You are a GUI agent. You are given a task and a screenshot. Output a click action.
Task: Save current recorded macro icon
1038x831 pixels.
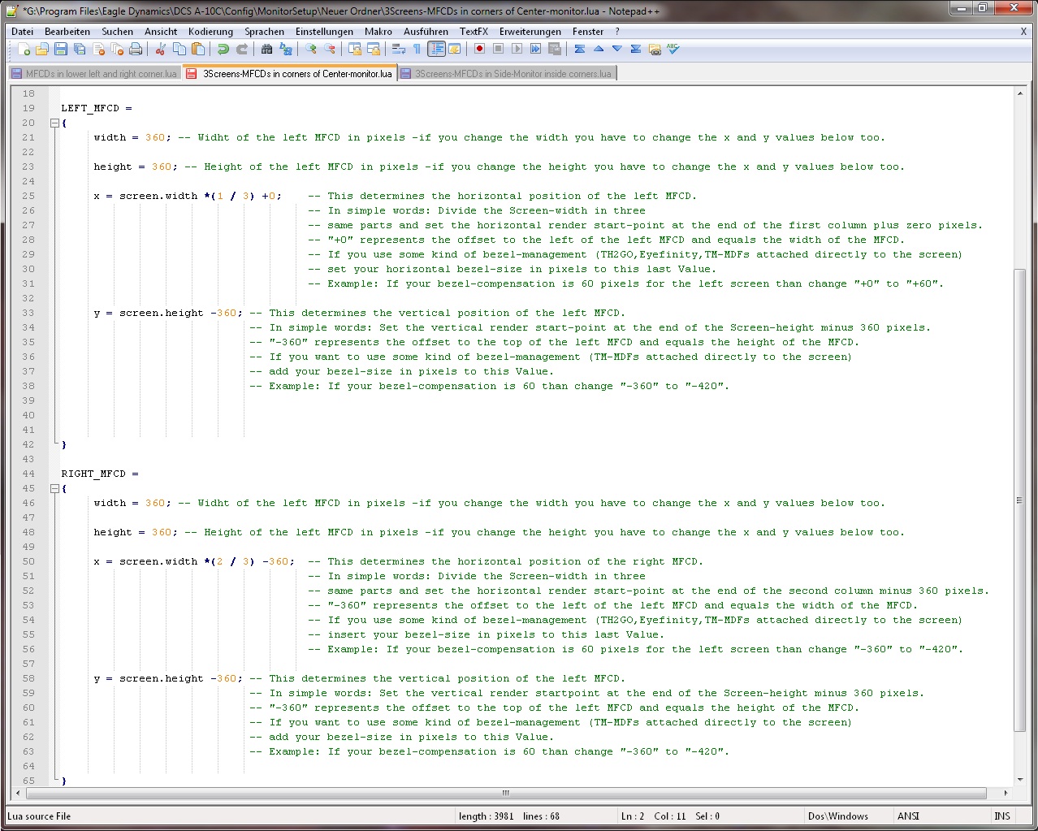click(555, 49)
